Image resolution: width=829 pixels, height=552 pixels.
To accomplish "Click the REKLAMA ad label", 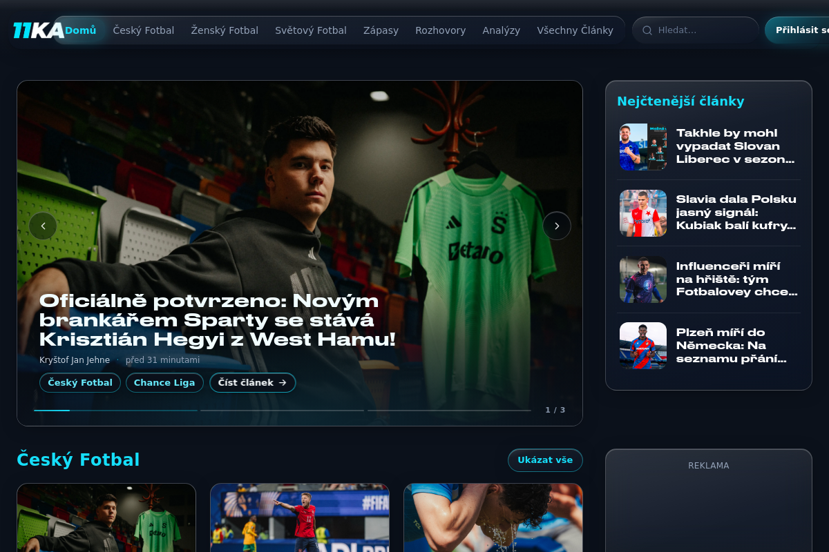I will tap(709, 466).
